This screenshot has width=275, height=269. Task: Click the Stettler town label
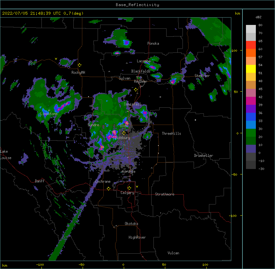pyautogui.click(x=202, y=76)
